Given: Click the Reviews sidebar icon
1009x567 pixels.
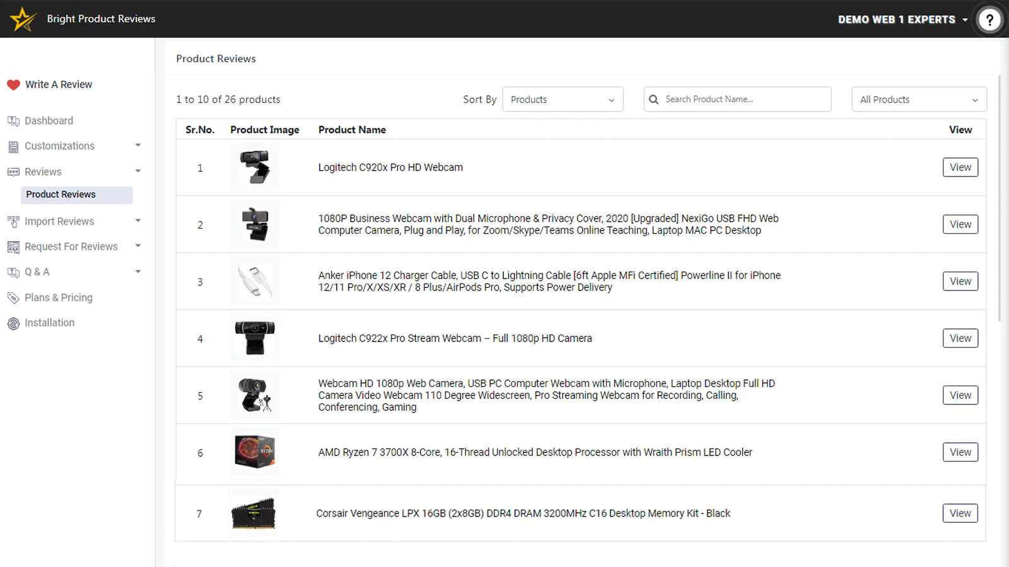Looking at the screenshot, I should tap(13, 172).
